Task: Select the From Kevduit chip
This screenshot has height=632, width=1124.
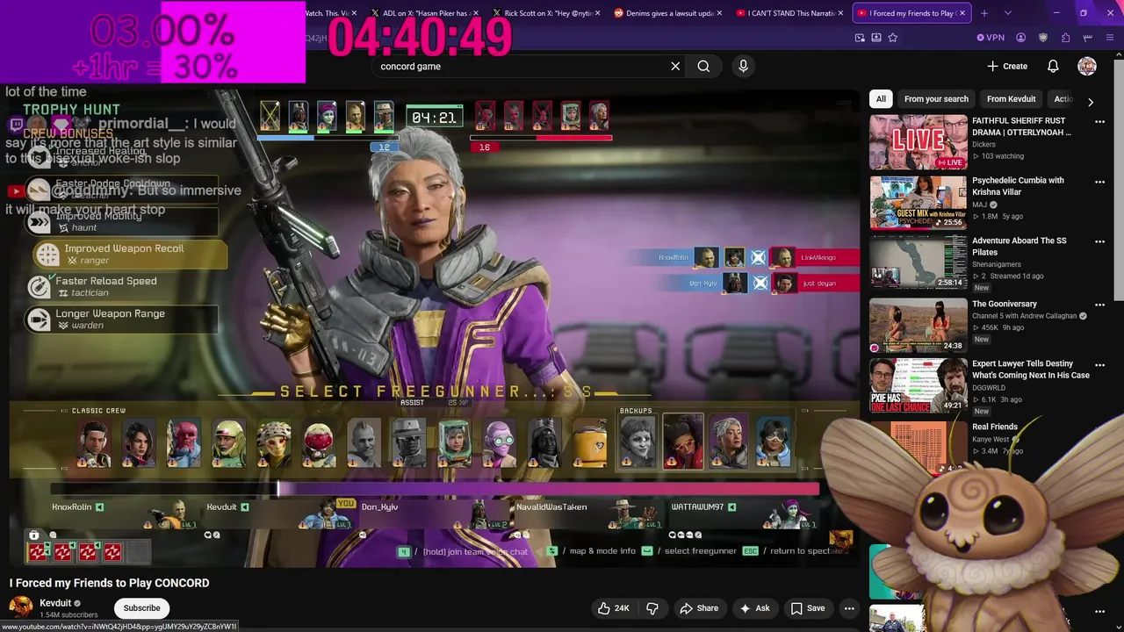Action: tap(1011, 99)
